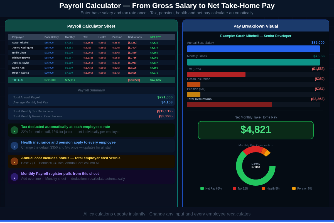This screenshot has height=223, width=334.
Task: Click the $4,821 net take-home pay box
Action: click(256, 130)
